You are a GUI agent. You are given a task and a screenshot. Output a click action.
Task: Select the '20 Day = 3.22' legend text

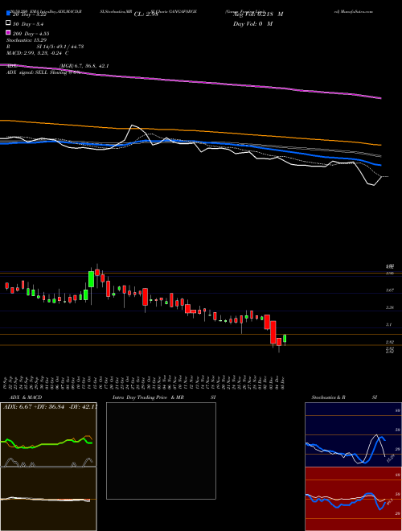pyautogui.click(x=31, y=14)
